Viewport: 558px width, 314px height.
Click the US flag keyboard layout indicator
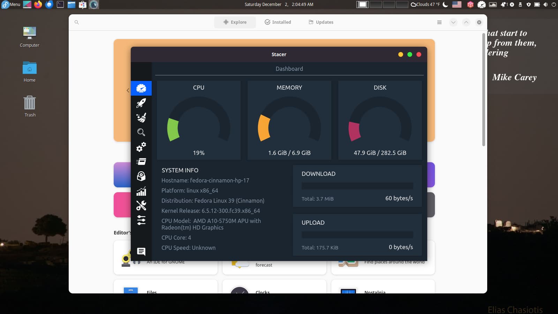pos(457,5)
